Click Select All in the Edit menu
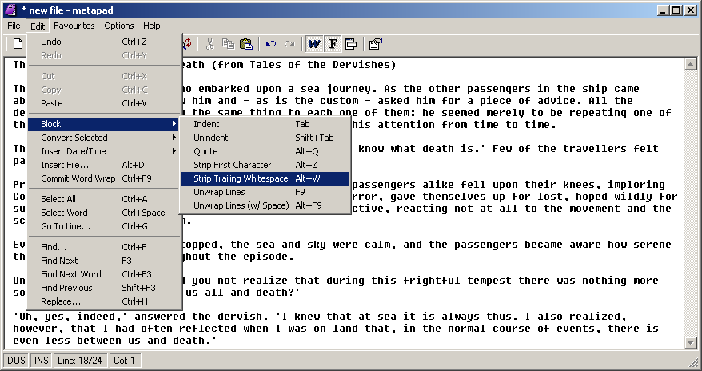 pos(58,199)
